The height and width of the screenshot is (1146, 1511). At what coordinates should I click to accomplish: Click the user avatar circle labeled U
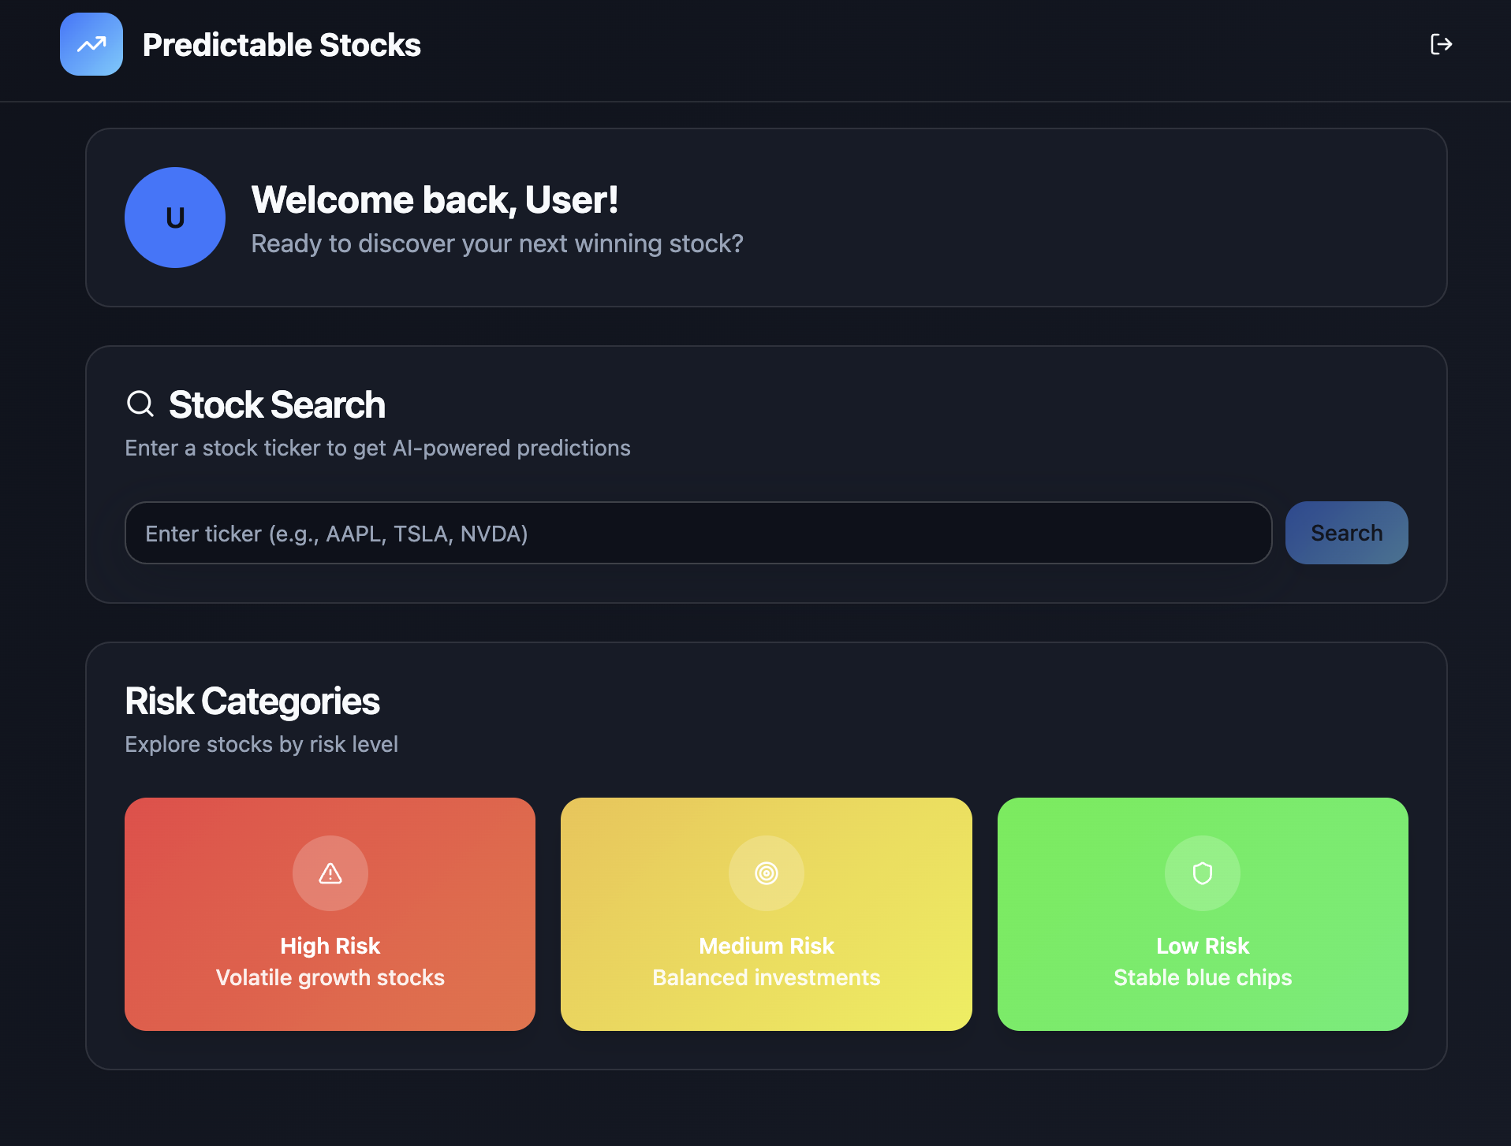click(175, 218)
